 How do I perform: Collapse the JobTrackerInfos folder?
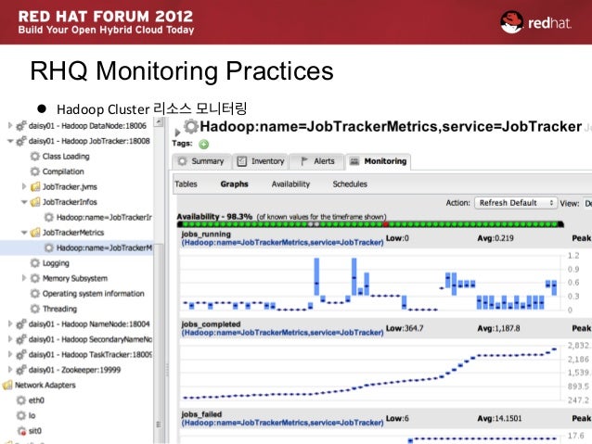(x=24, y=202)
